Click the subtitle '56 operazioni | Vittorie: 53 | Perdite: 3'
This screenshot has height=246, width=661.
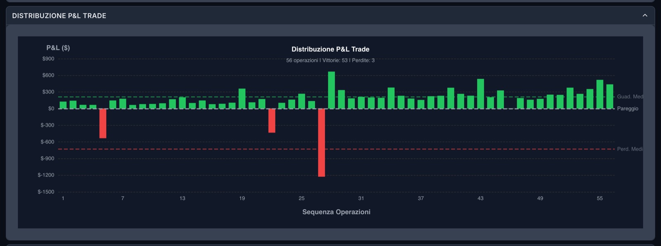330,60
